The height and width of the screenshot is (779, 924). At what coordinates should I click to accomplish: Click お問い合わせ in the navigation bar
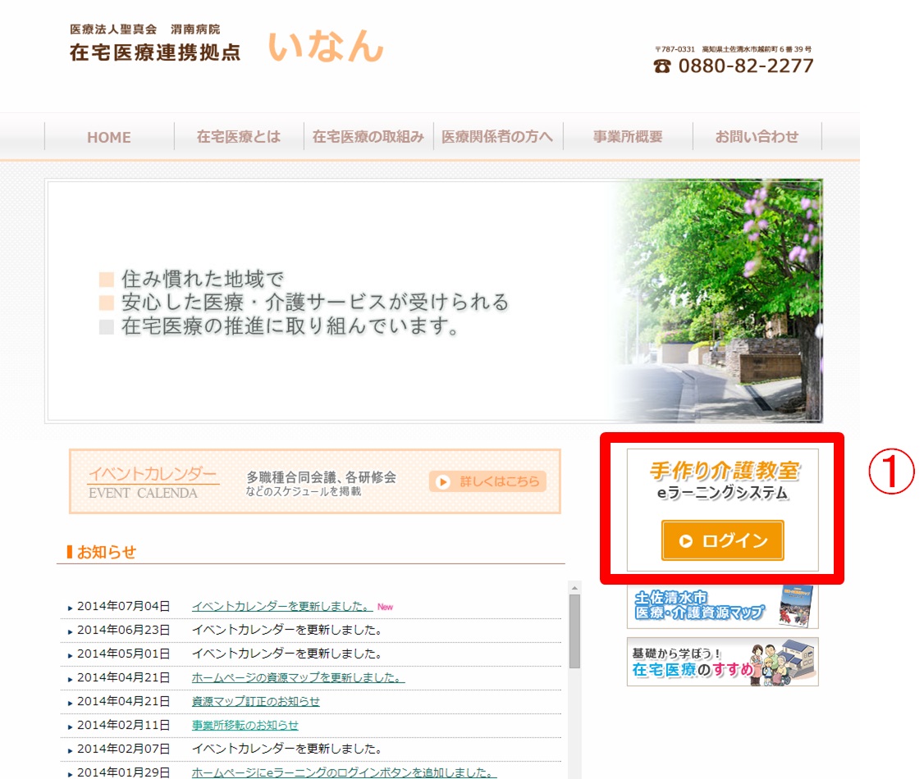click(757, 137)
